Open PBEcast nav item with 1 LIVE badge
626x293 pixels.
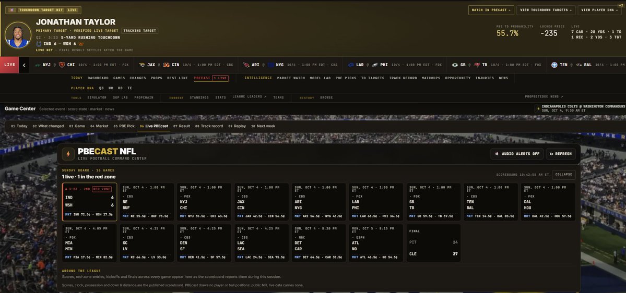pos(211,78)
